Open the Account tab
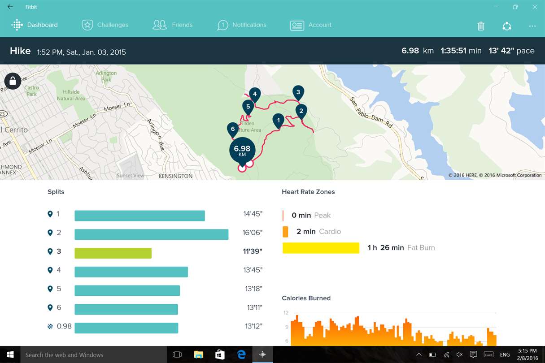This screenshot has width=545, height=363. [x=310, y=25]
